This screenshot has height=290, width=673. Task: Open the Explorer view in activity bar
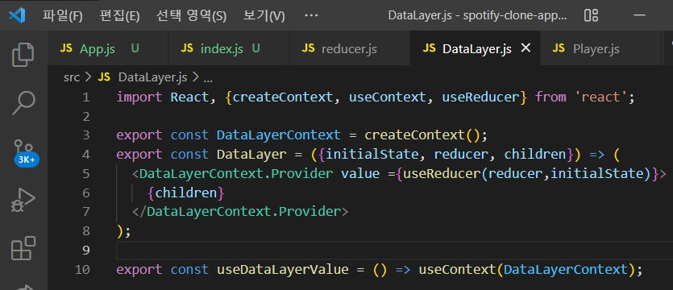point(23,55)
